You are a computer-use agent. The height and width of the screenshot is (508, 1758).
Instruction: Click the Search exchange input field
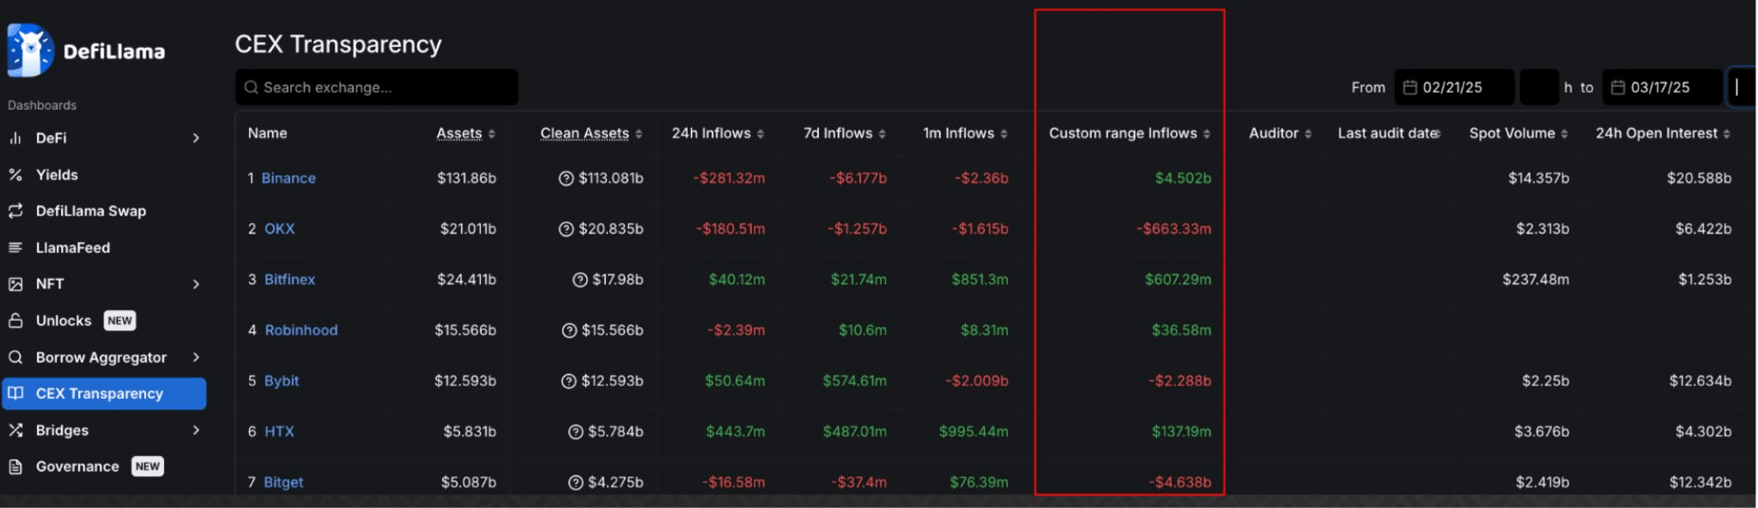pos(378,88)
